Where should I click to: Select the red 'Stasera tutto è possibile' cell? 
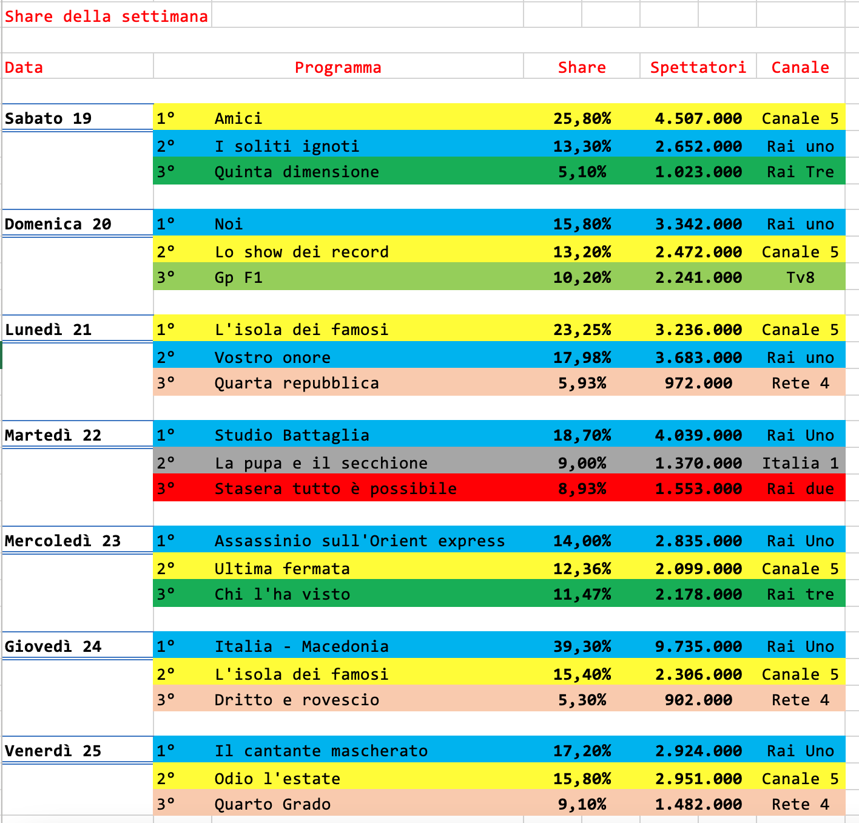335,489
